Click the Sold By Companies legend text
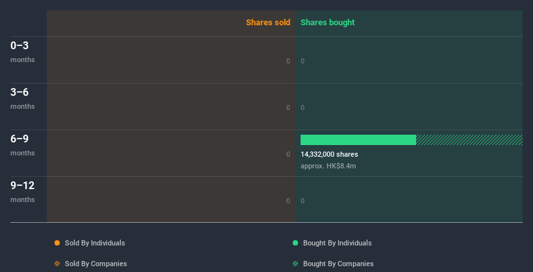The image size is (533, 272). click(x=96, y=264)
